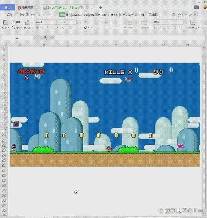Toggle Italic formatting
The image size is (207, 218).
pos(43,28)
